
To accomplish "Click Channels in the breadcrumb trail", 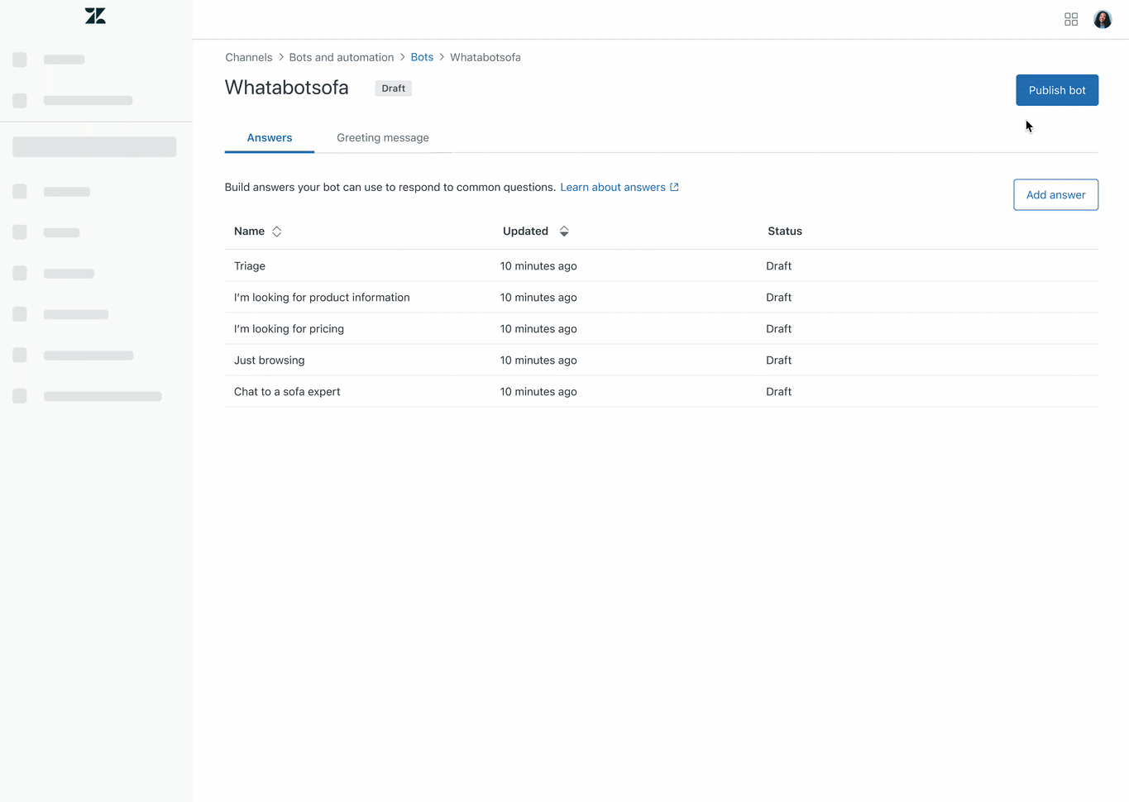I will tap(248, 57).
